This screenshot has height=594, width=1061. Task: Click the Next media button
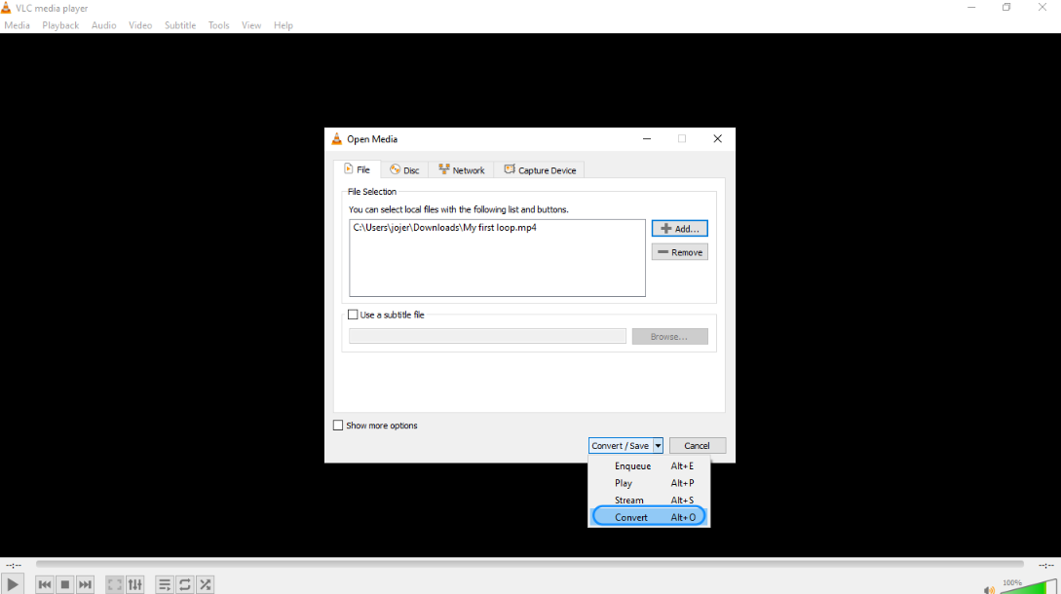click(x=86, y=584)
